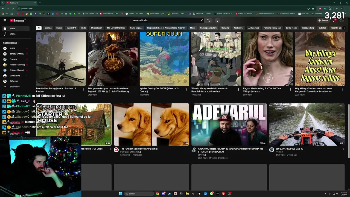Launch Minecraft from the taskbar
Image resolution: width=350 pixels, height=197 pixels.
pos(175,194)
